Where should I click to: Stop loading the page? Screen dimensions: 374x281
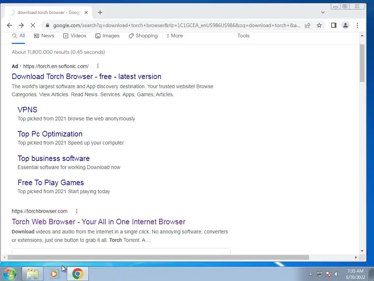(x=33, y=25)
